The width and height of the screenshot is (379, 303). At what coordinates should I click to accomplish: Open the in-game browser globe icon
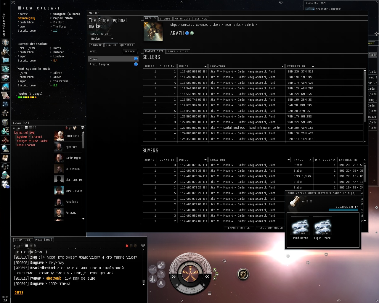click(x=5, y=149)
